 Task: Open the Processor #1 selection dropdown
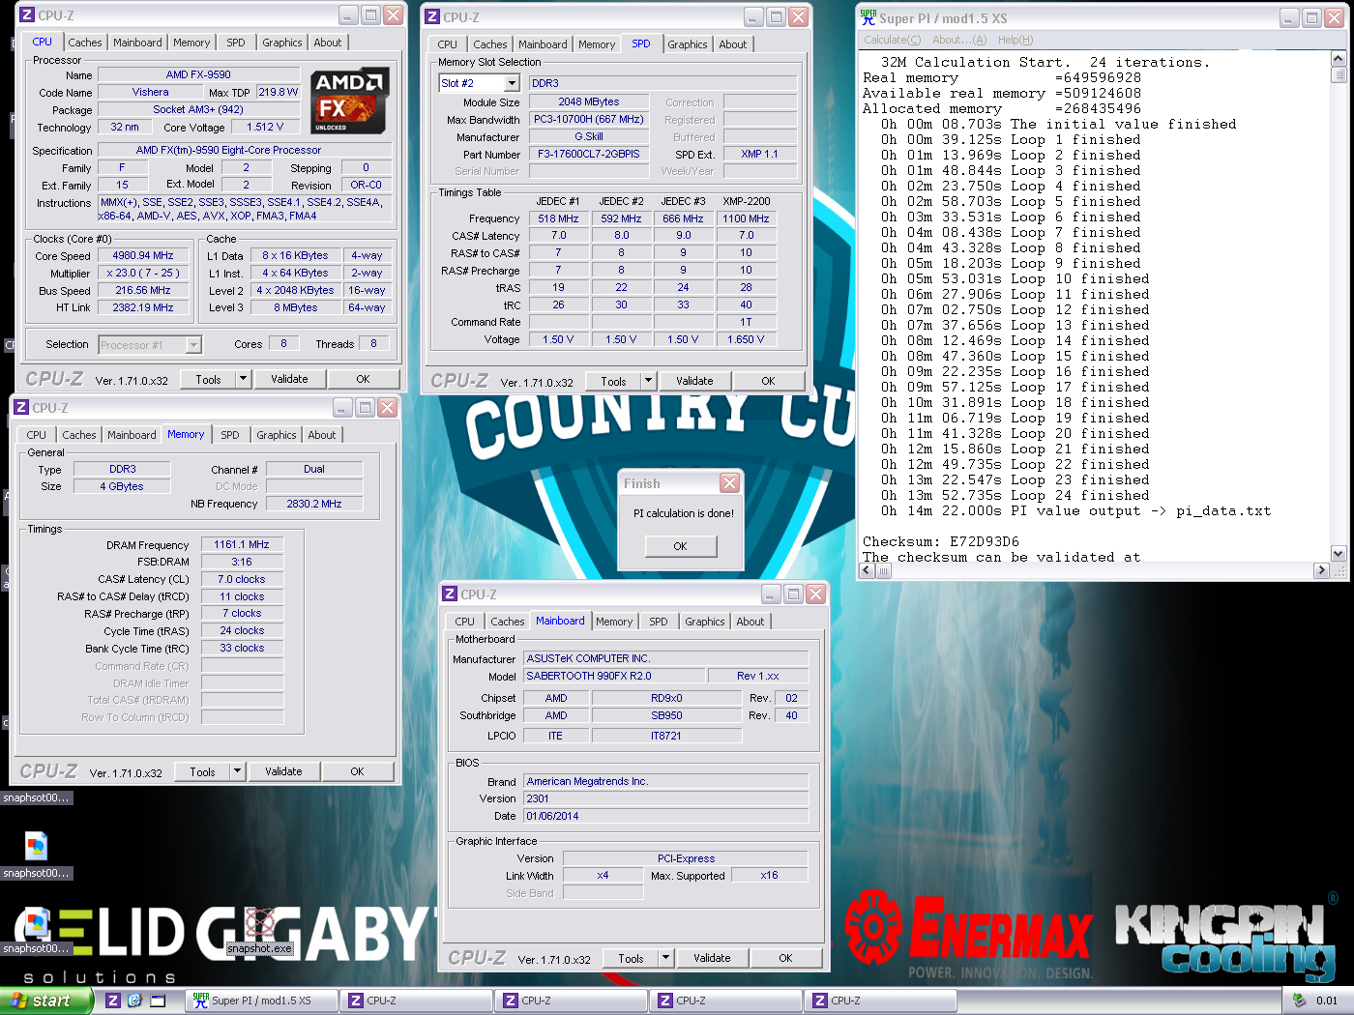coord(193,344)
